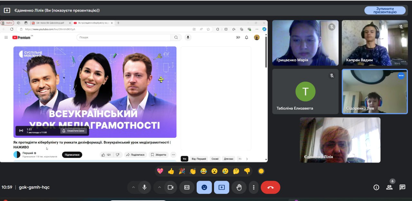Toggle the microphone in meeting controls
The image size is (412, 201).
(x=145, y=188)
